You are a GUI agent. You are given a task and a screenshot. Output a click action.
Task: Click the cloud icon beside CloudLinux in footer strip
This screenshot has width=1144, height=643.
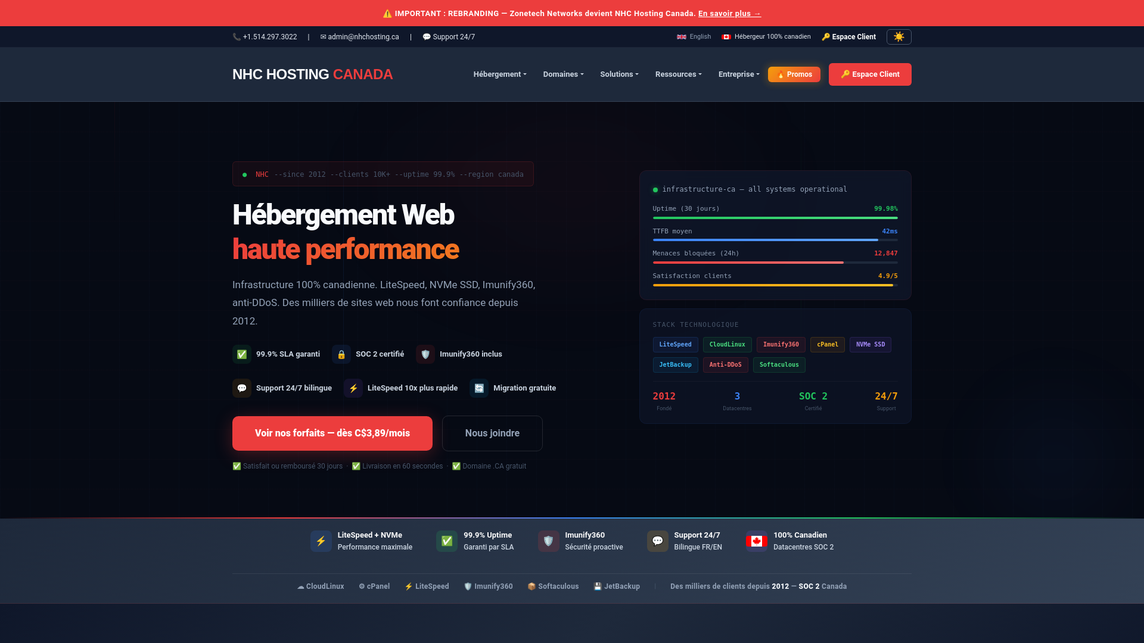pos(301,586)
